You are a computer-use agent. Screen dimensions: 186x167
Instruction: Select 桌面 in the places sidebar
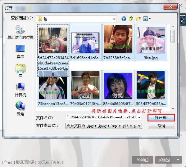[20, 52]
